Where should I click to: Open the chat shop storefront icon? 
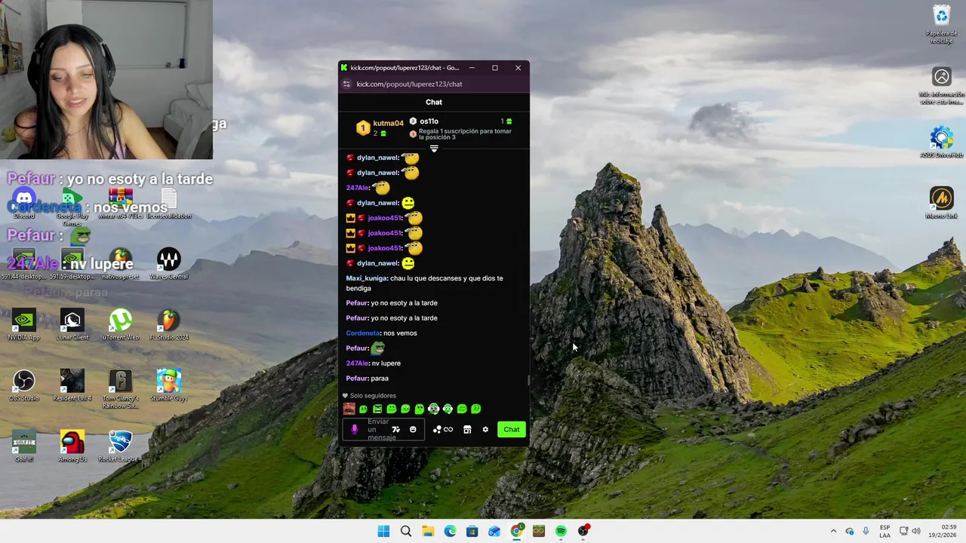tap(467, 429)
